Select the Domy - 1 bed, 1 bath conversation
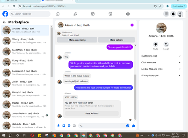The height and width of the screenshot is (138, 188). [25, 62]
